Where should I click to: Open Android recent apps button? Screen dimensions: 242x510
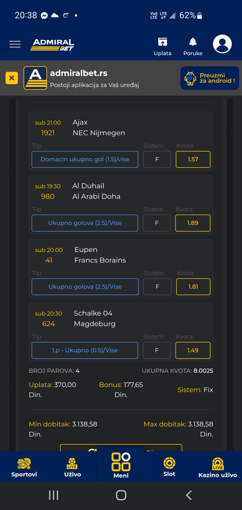(54, 495)
